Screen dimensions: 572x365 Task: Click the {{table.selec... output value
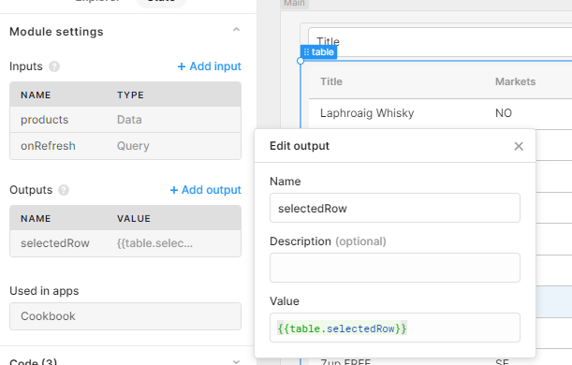coord(154,243)
